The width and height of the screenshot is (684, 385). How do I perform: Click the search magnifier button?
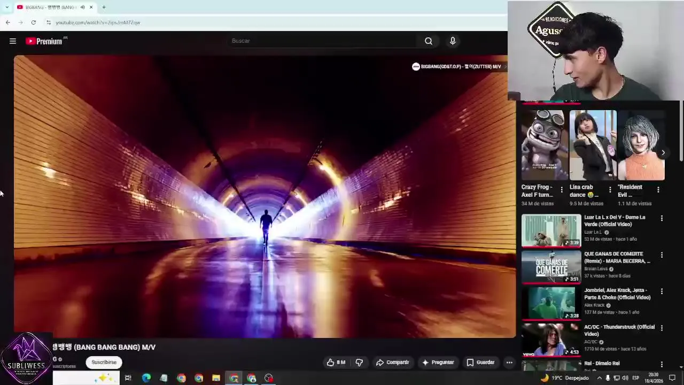pyautogui.click(x=429, y=41)
